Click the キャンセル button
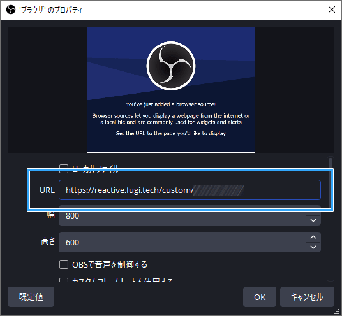 pos(307,297)
